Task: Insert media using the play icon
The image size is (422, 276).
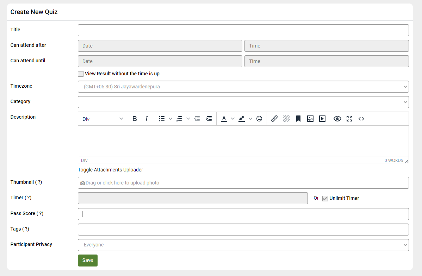Action: (322, 119)
